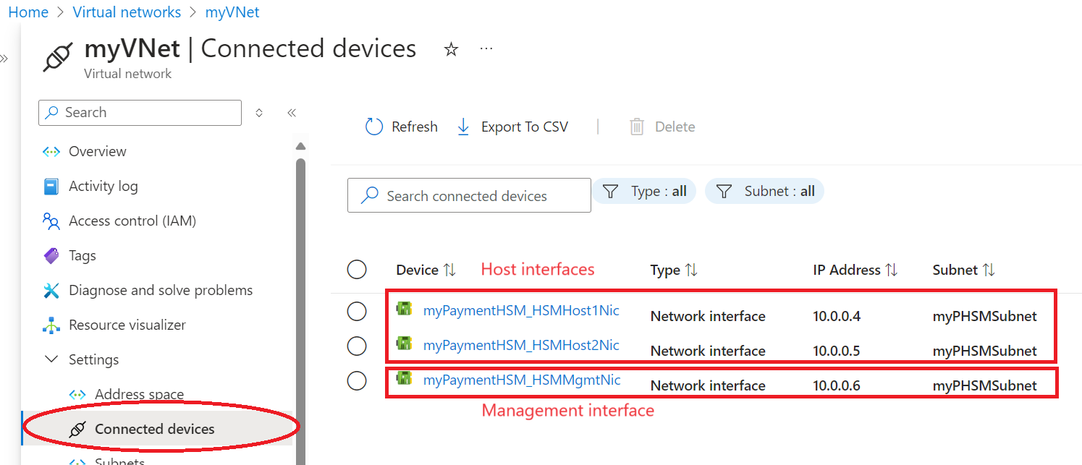
Task: Collapse sidebar with double chevron icon
Action: (292, 113)
